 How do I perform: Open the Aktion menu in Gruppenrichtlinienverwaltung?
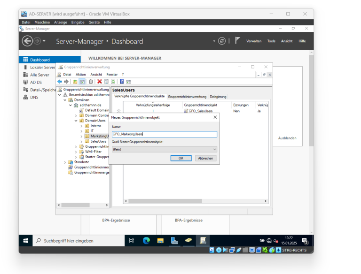[80, 75]
